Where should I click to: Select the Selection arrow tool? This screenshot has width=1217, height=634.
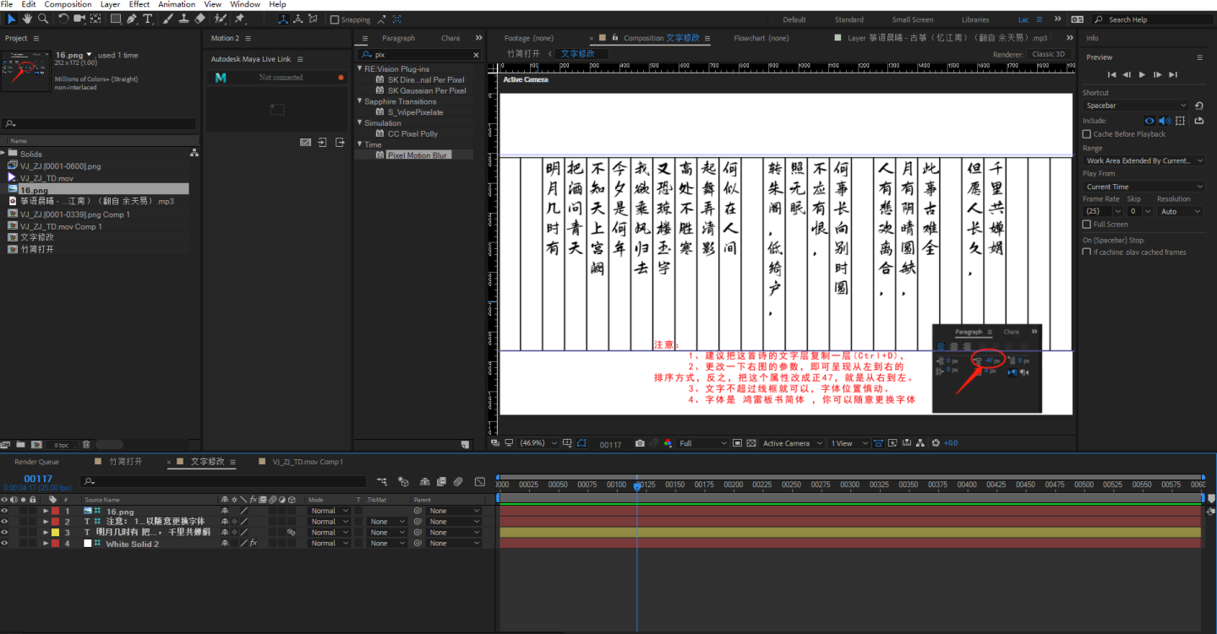click(x=12, y=19)
